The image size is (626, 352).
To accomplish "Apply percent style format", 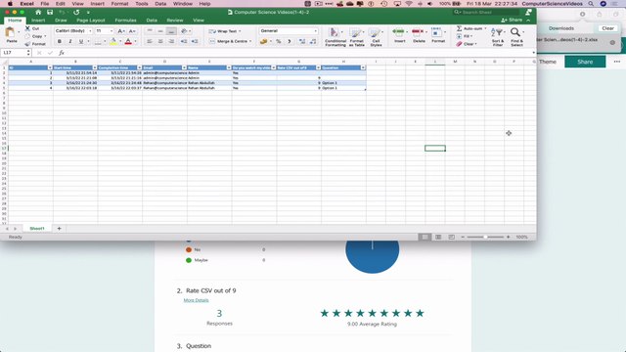I will pos(278,41).
